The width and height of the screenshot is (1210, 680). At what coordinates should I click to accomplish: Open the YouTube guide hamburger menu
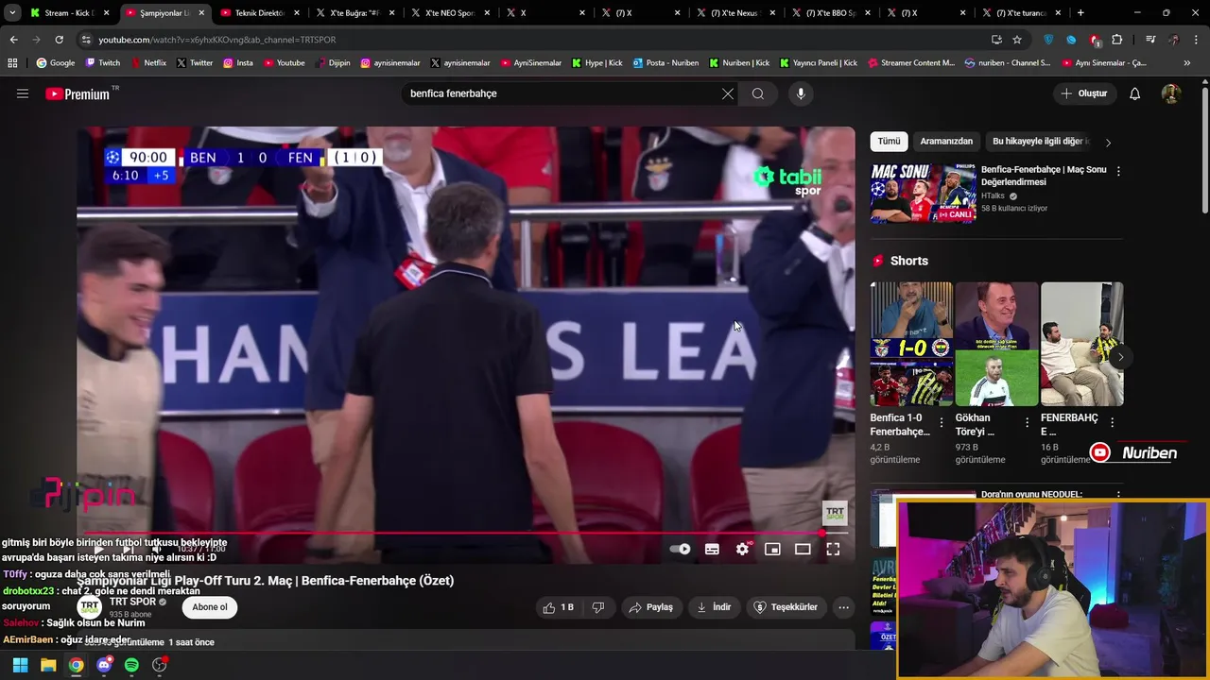23,93
